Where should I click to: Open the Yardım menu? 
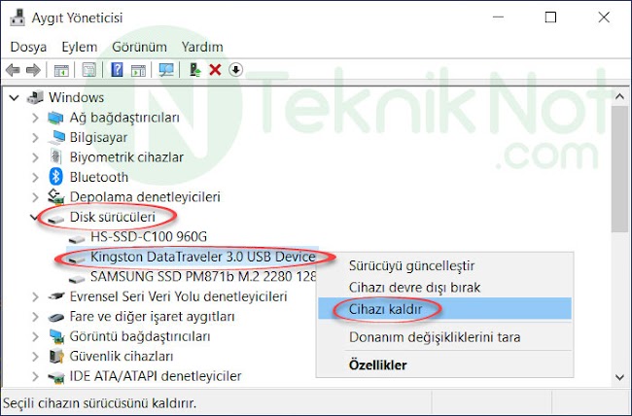click(202, 47)
